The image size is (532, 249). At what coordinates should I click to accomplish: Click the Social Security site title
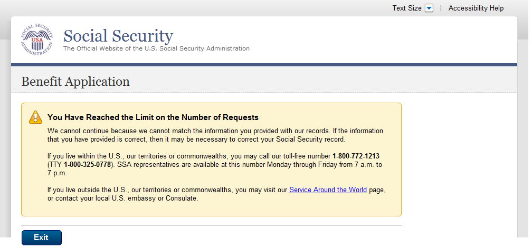[118, 36]
